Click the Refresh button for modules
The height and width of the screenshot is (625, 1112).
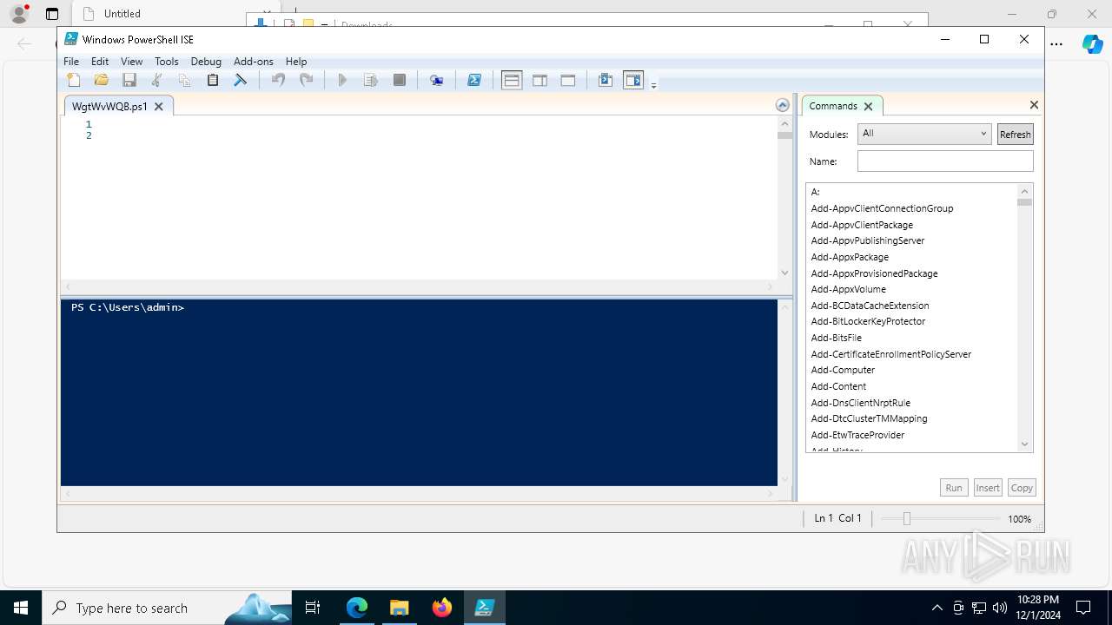(x=1015, y=135)
